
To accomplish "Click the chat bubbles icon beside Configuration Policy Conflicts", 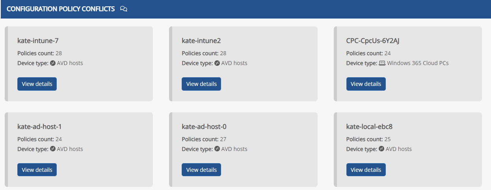I will pos(123,9).
